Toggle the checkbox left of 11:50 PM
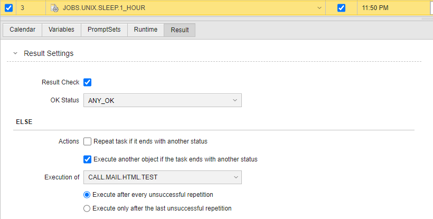The width and height of the screenshot is (433, 219). pos(341,8)
